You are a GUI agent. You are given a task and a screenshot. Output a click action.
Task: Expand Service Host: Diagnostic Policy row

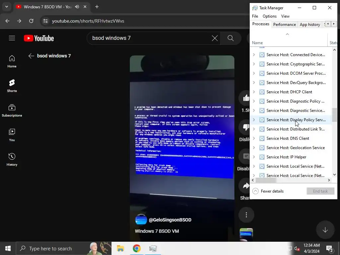coord(254,101)
